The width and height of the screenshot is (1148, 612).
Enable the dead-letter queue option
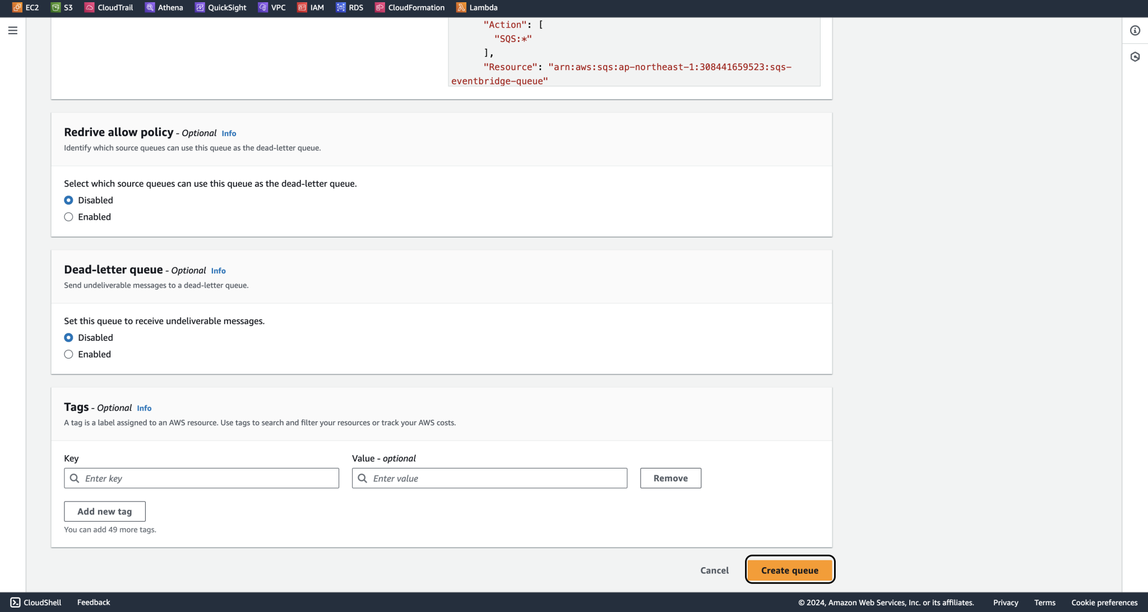click(x=68, y=354)
